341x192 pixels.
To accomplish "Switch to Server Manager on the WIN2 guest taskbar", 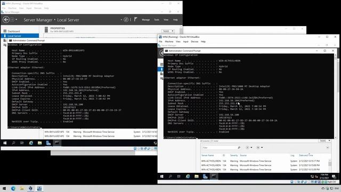I will 205,177.
